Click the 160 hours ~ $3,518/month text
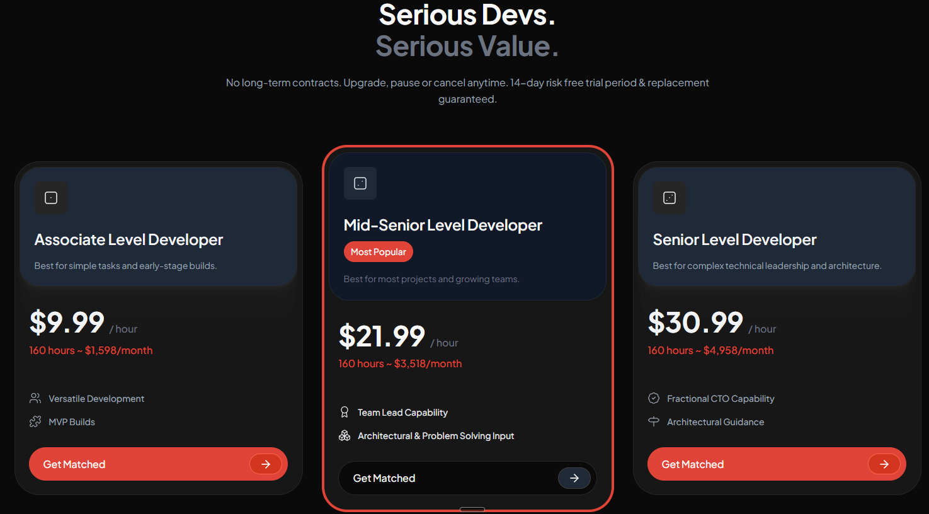929x514 pixels. (x=400, y=363)
